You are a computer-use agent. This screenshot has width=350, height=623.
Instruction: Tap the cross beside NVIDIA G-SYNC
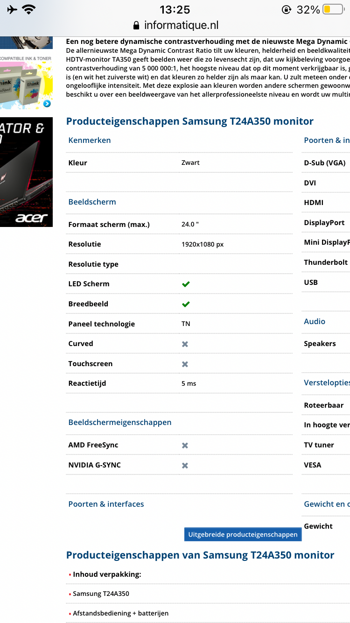point(185,466)
